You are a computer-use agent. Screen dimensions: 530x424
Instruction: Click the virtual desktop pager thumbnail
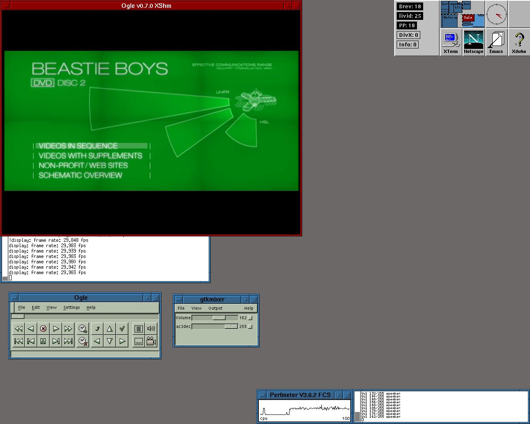click(x=462, y=14)
